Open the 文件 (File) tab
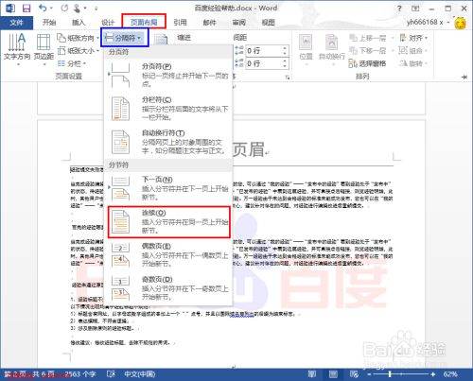This screenshot has height=381, width=473. point(16,23)
